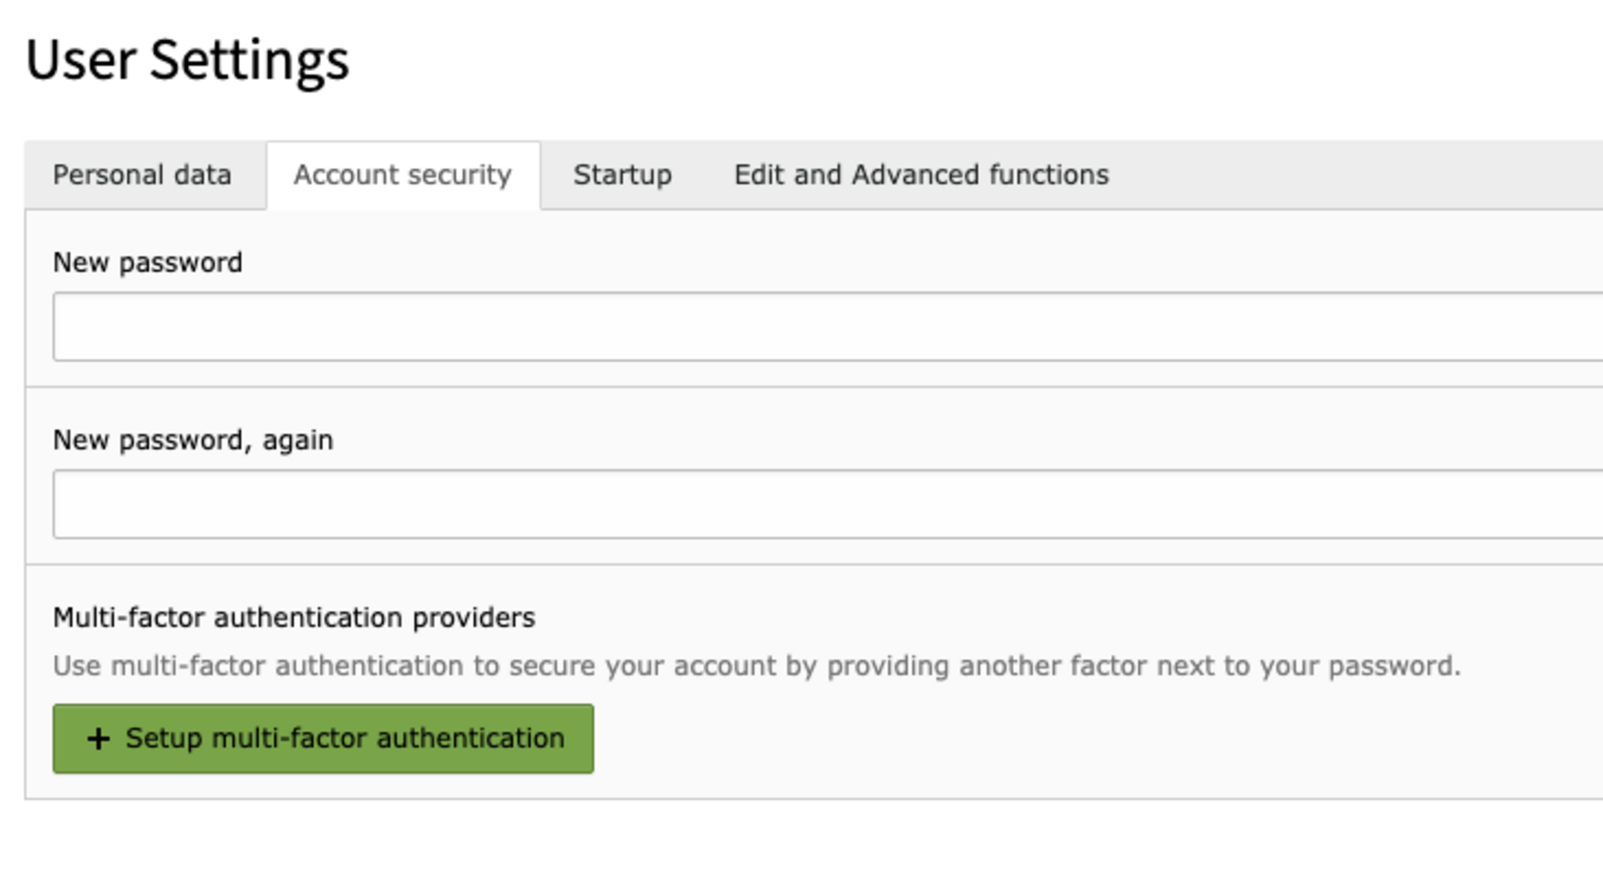Viewport: 1603px width, 890px height.
Task: Start Setup multi-factor authentication
Action: (323, 739)
